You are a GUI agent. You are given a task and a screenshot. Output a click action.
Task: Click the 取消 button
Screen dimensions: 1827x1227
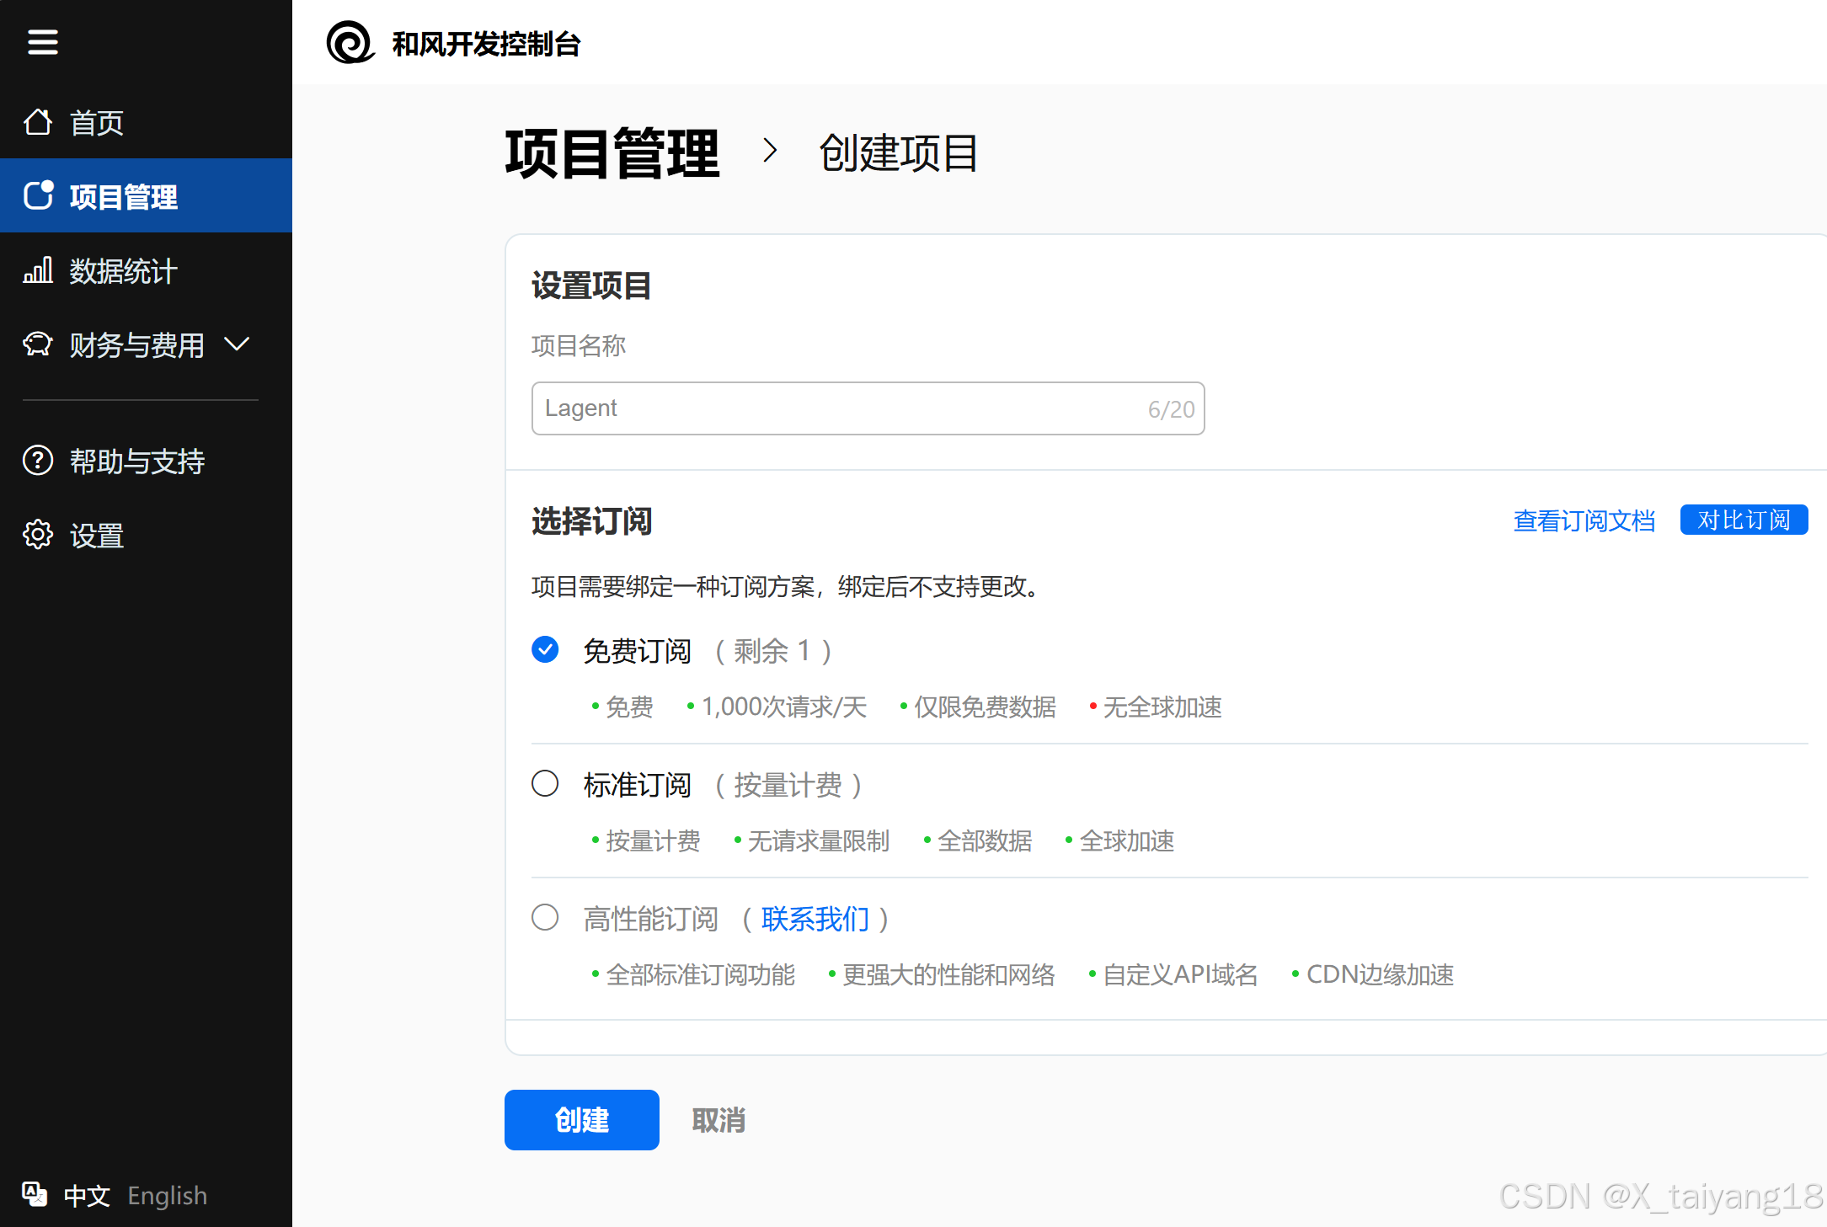click(x=719, y=1120)
